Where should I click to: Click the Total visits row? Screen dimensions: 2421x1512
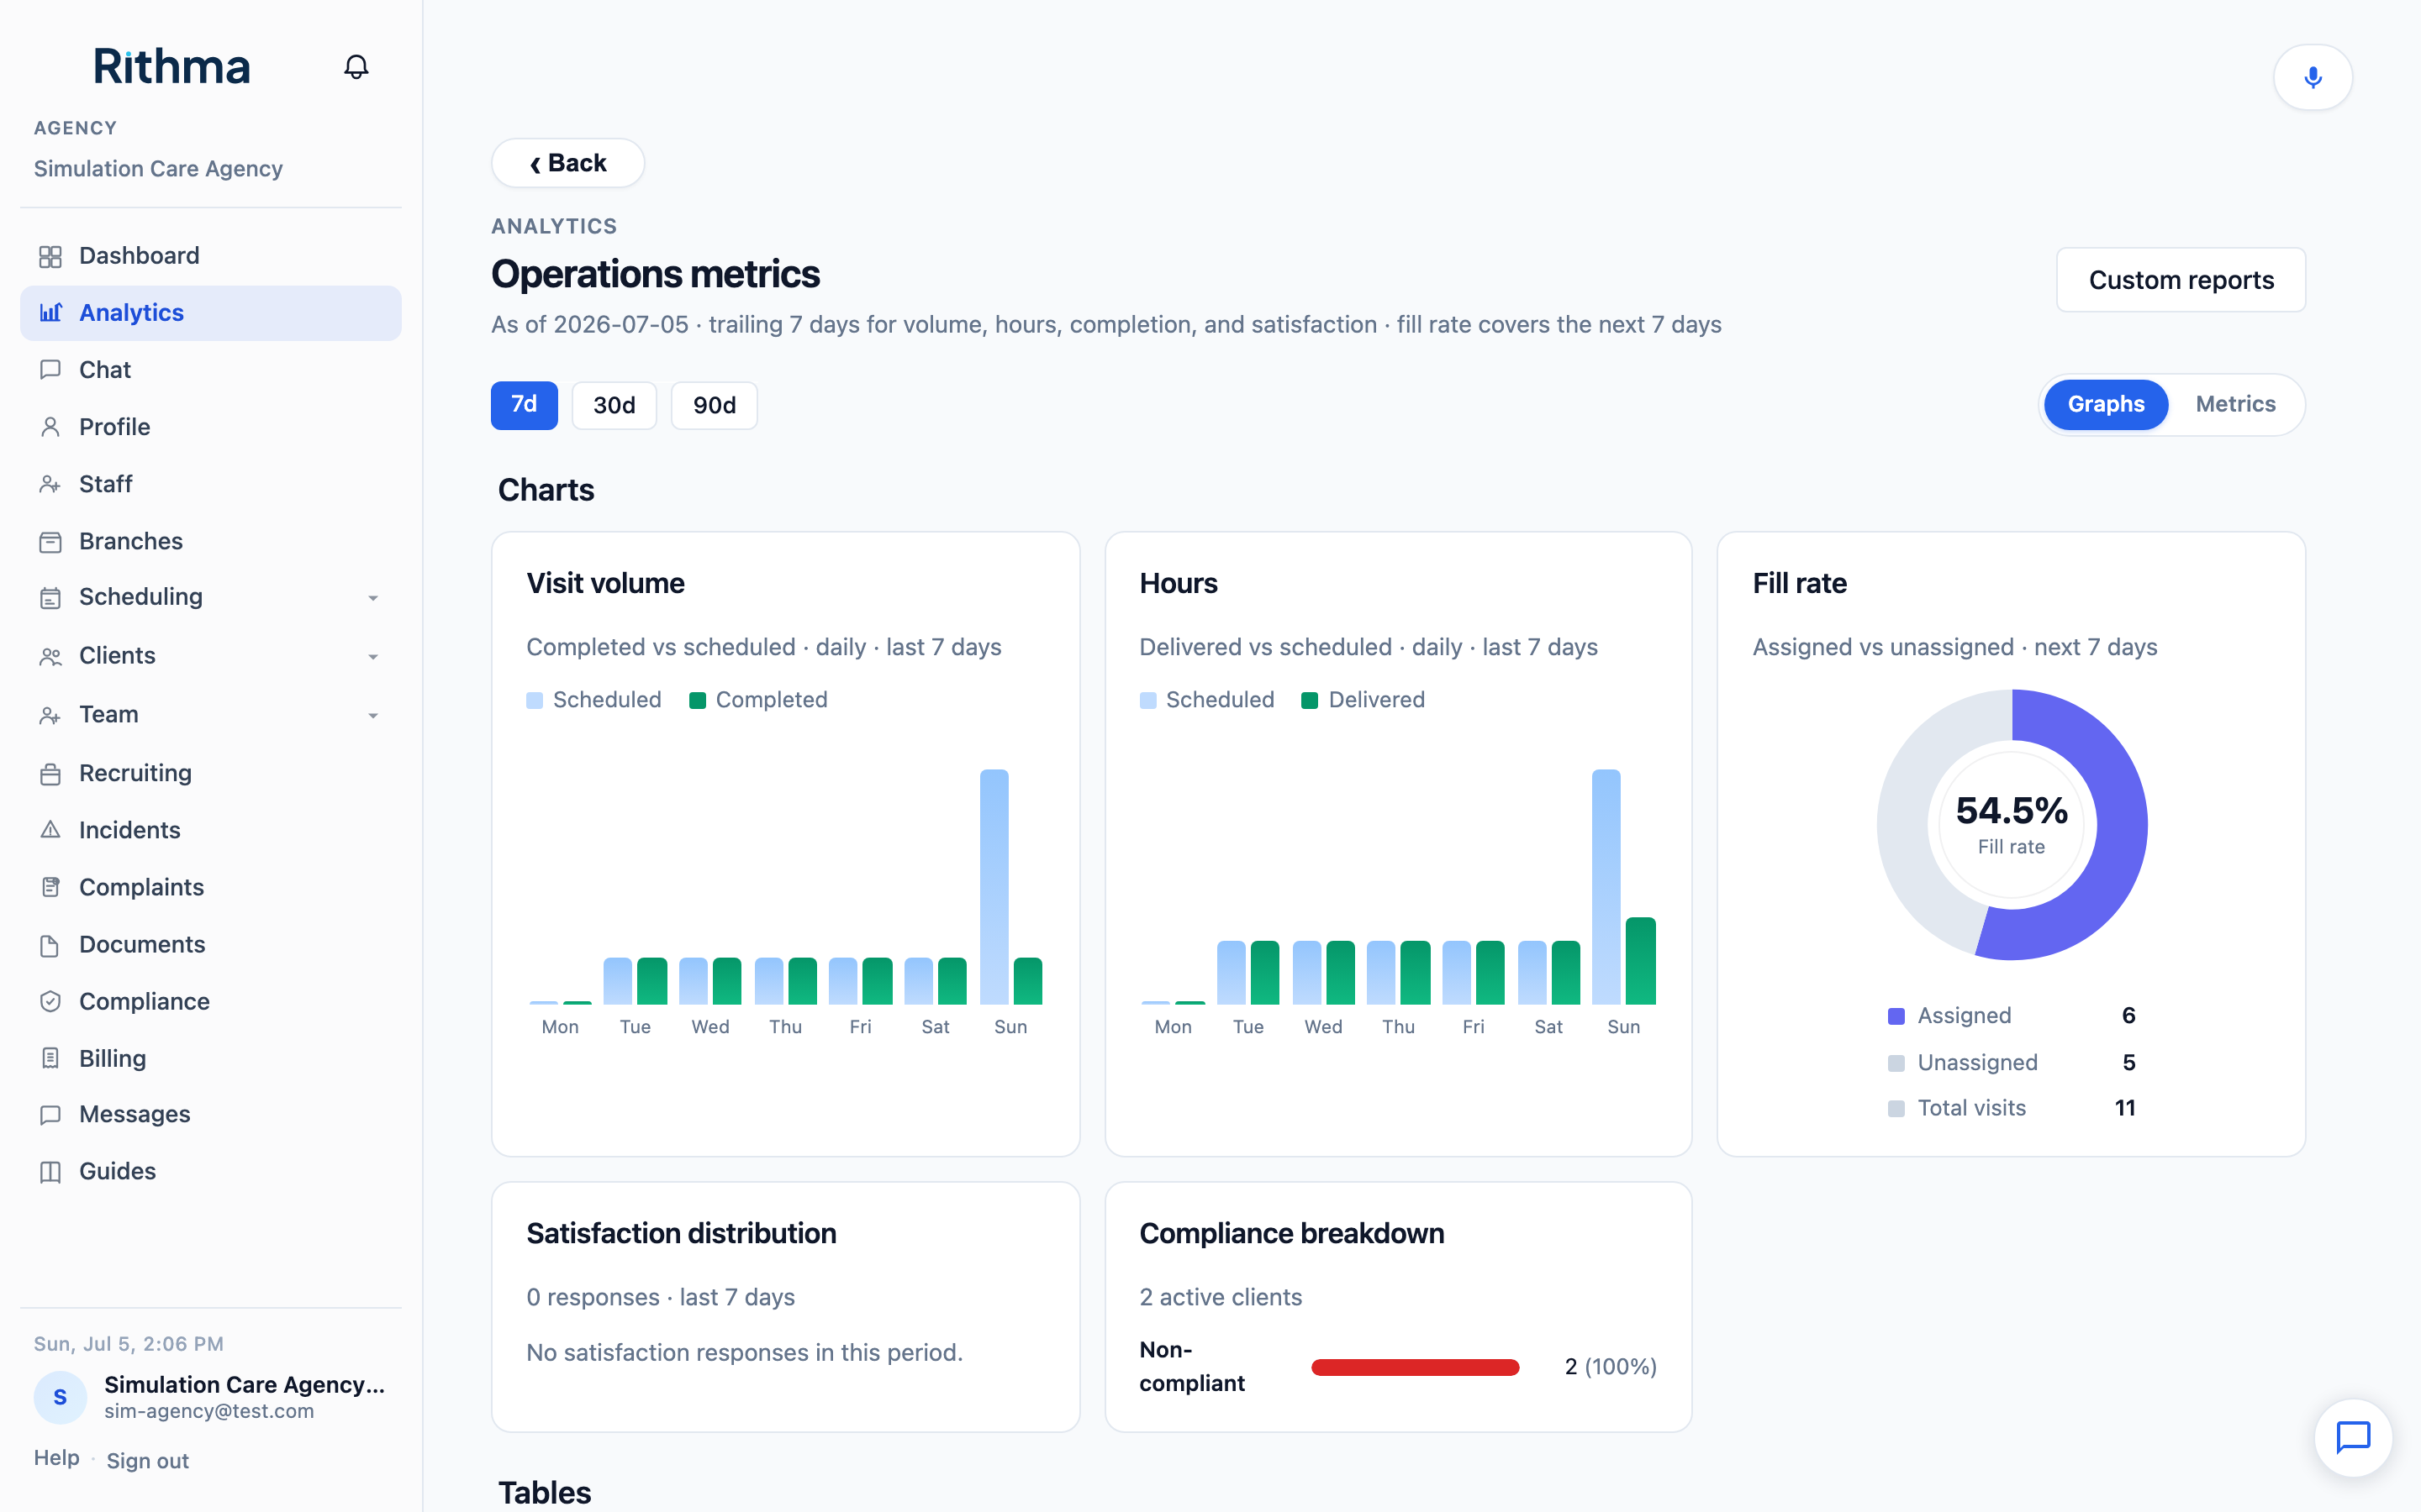pos(2012,1108)
